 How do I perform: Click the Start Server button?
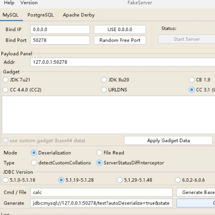[x=187, y=39]
